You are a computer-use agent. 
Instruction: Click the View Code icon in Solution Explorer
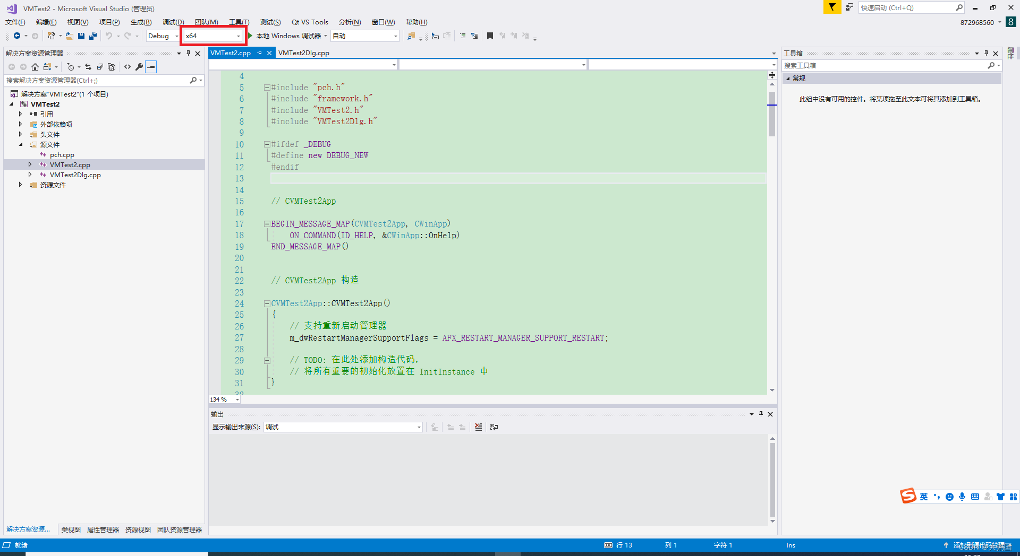127,67
